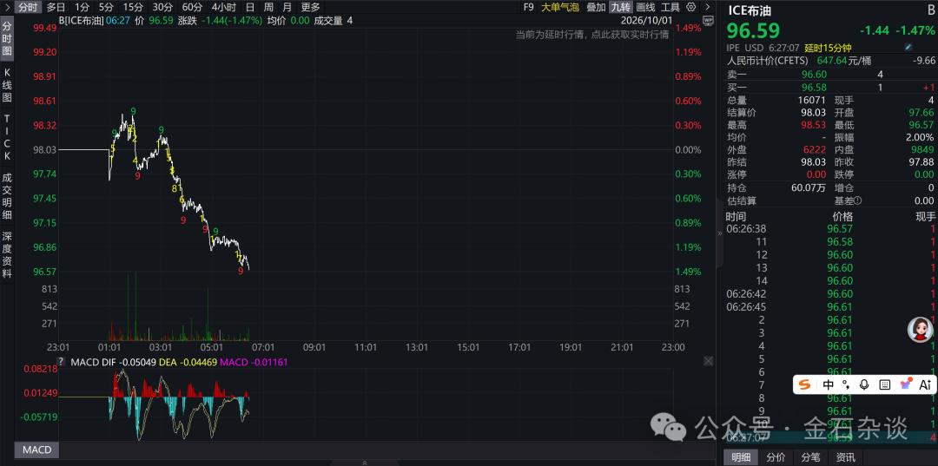This screenshot has height=466, width=938.
Task: Toggle 大单气泡 bubbles
Action: (560, 7)
